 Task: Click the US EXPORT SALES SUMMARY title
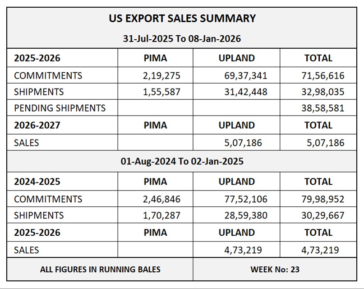182,19
